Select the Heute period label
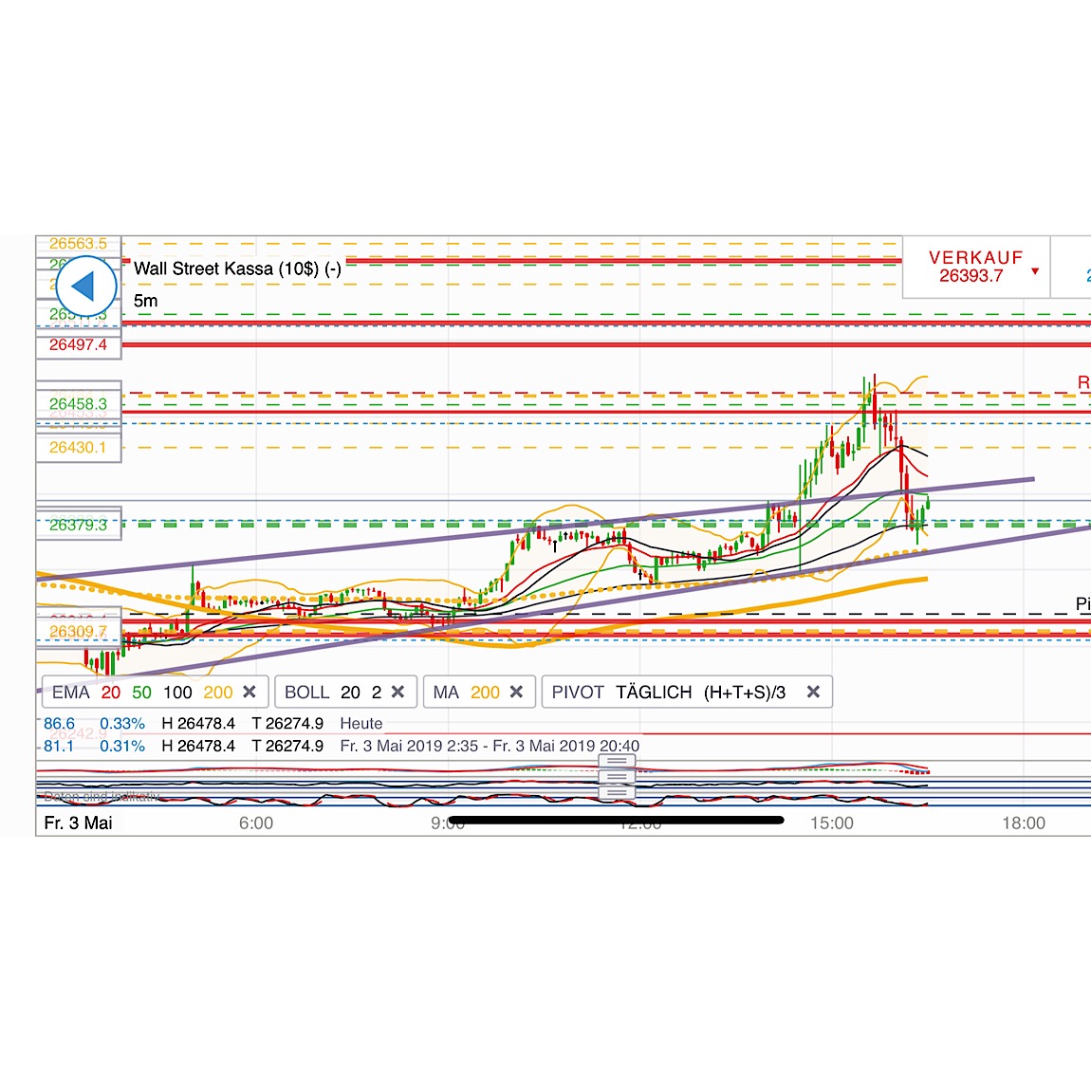1091x1091 pixels. (361, 723)
